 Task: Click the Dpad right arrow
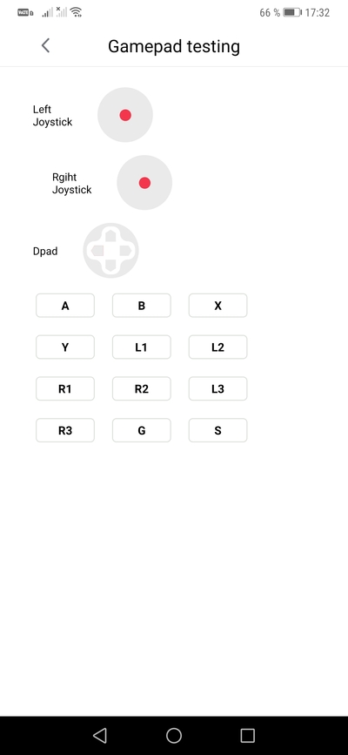pos(124,251)
